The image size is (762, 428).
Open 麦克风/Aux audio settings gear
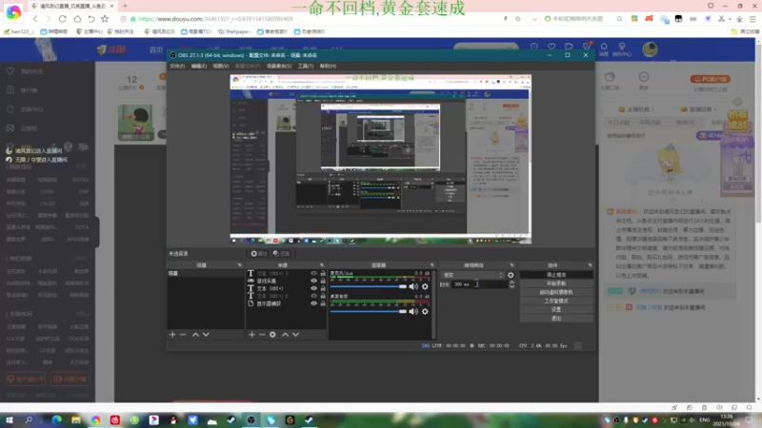pyautogui.click(x=425, y=286)
